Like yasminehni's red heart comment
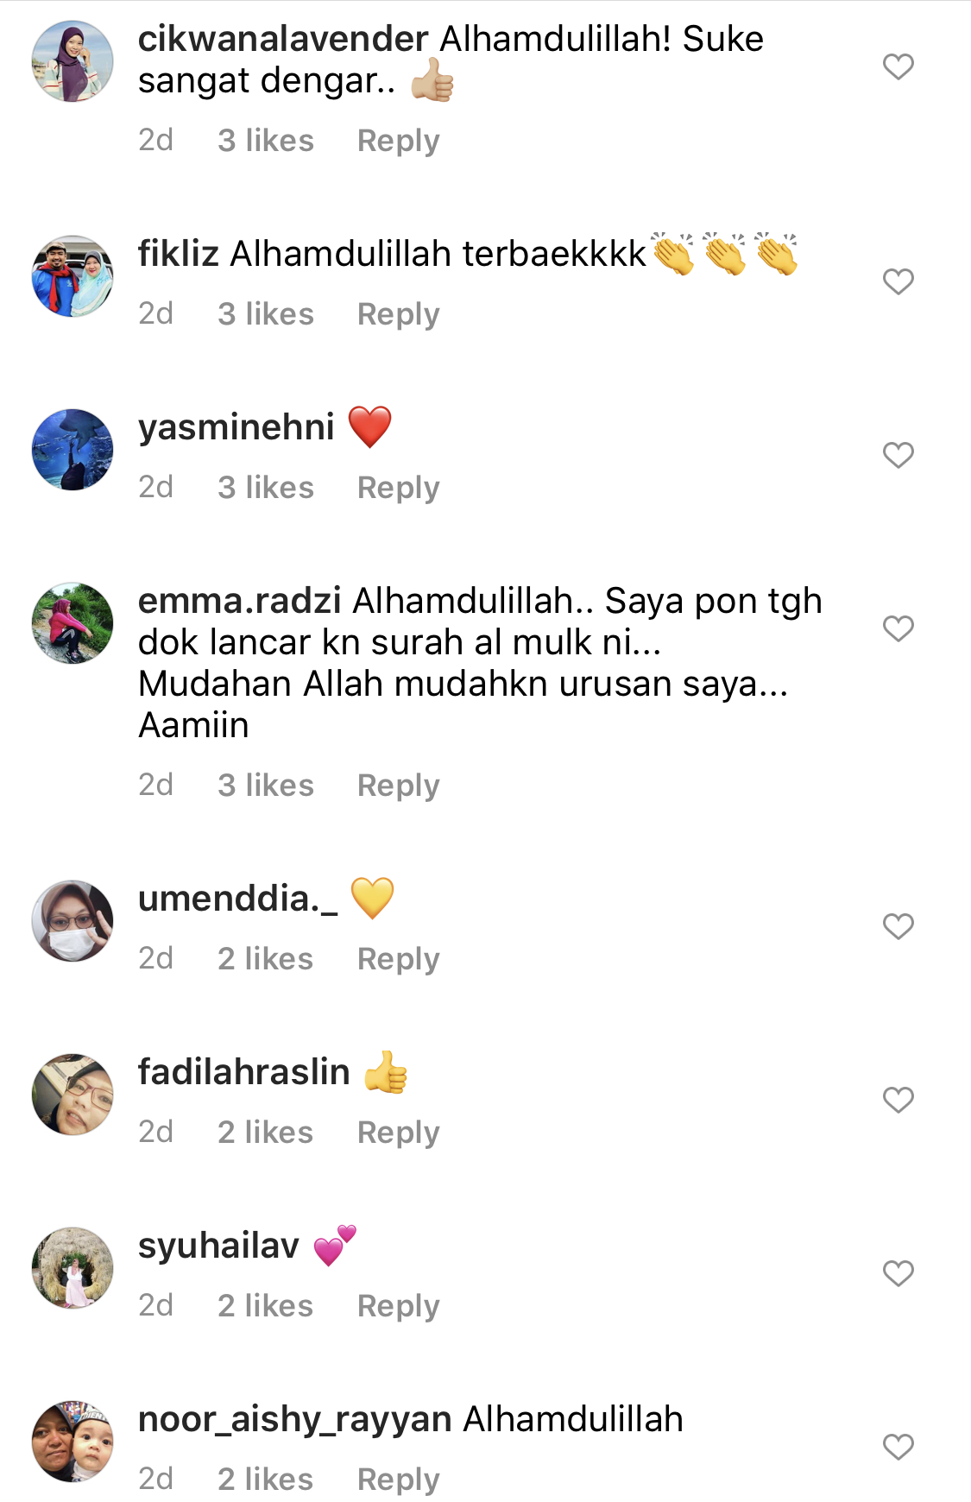 point(898,455)
